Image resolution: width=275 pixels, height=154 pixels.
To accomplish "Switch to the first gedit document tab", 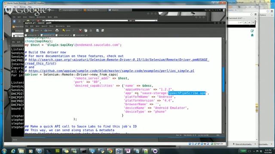I will [x=32, y=35].
